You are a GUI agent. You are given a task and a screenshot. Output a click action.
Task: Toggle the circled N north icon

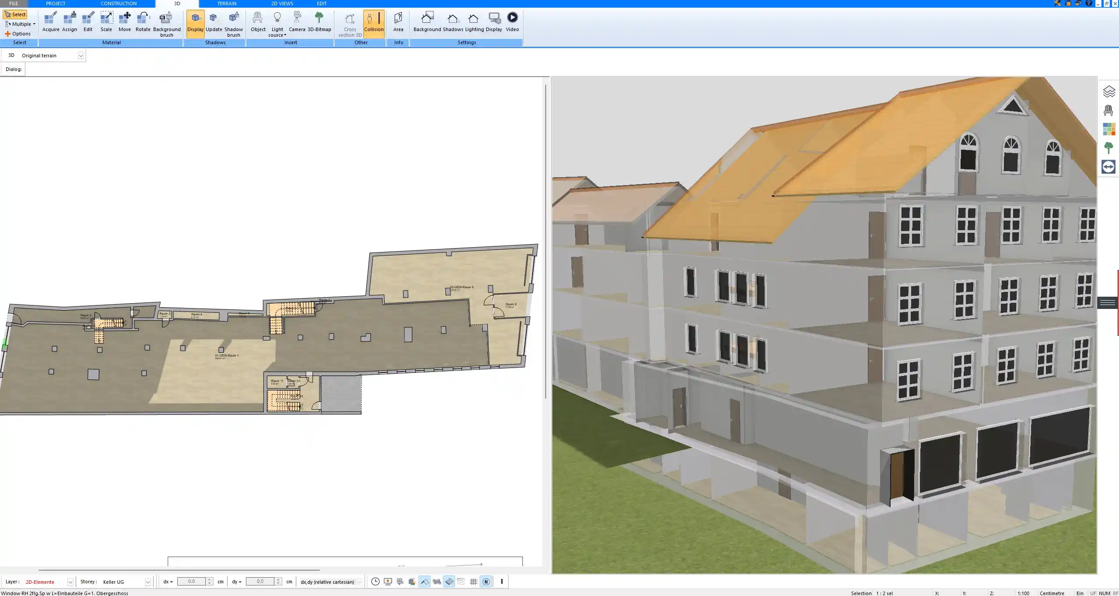coord(486,582)
